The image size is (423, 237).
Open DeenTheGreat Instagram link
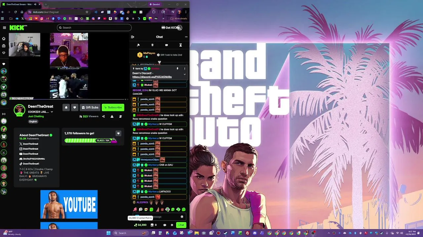(x=29, y=149)
